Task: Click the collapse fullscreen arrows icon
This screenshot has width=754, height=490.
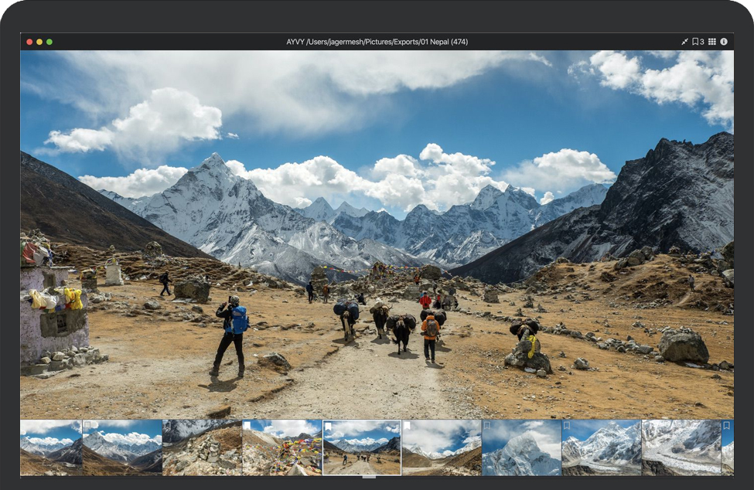Action: point(684,42)
